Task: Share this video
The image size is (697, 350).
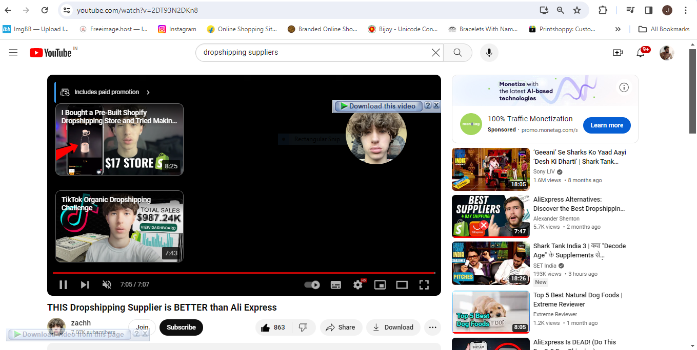Action: pyautogui.click(x=341, y=327)
